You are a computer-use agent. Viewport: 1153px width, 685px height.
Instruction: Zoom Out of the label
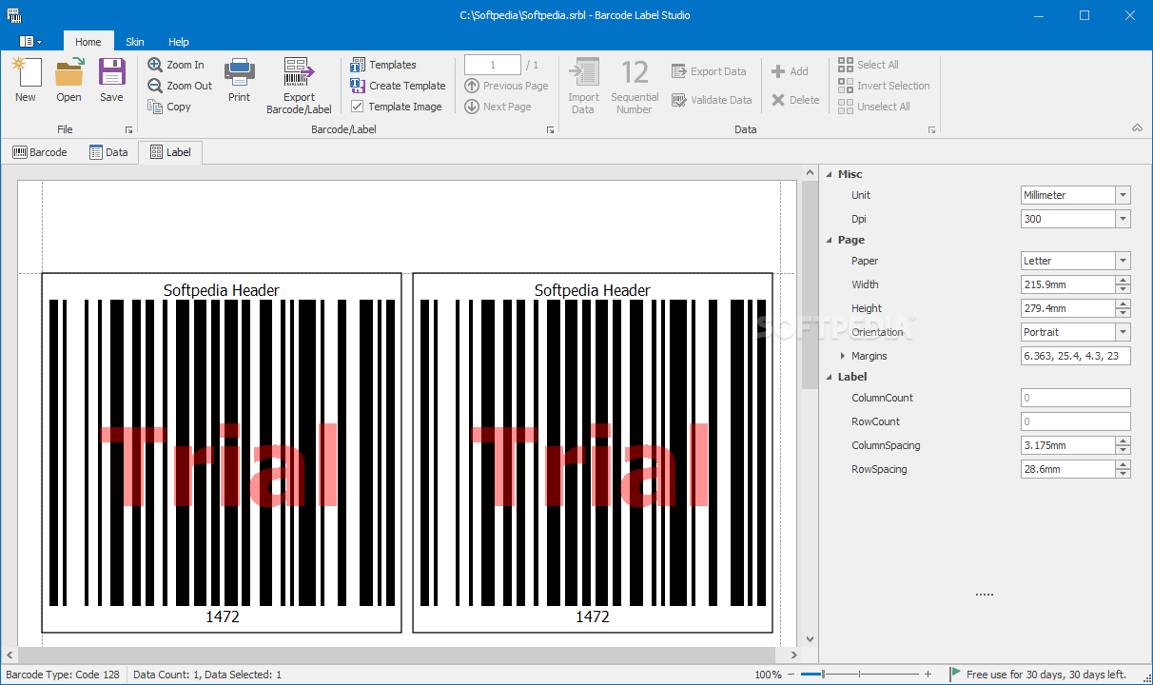point(180,86)
